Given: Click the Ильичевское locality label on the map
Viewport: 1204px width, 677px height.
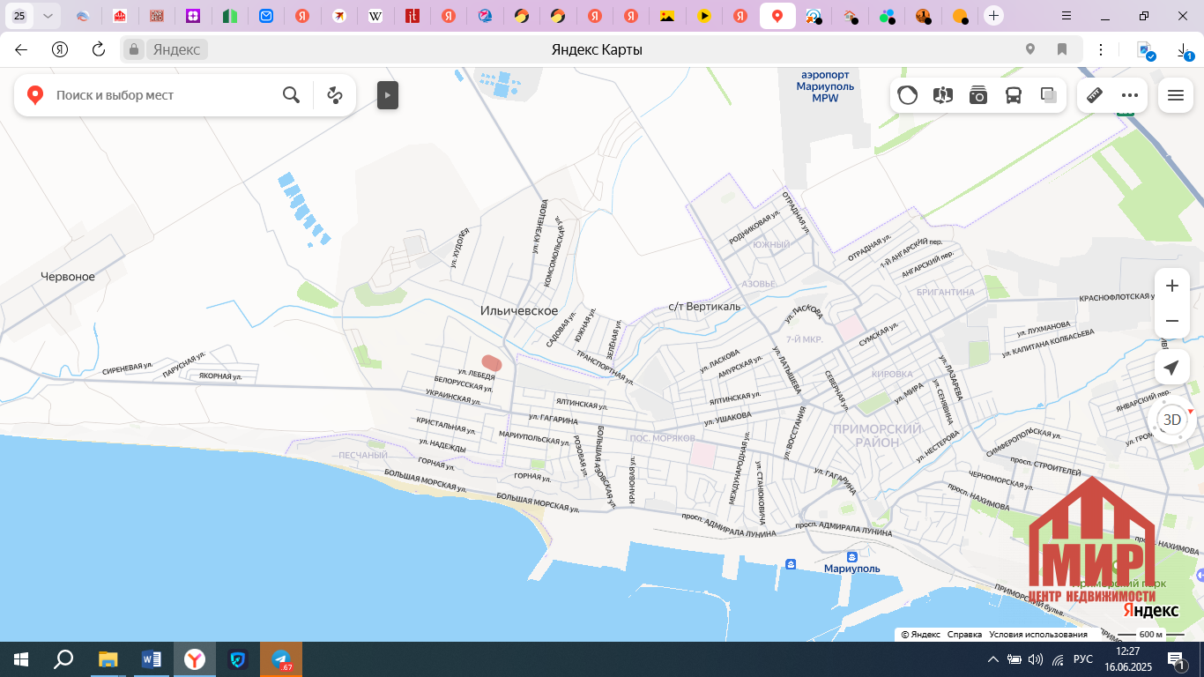Looking at the screenshot, I should tap(519, 310).
